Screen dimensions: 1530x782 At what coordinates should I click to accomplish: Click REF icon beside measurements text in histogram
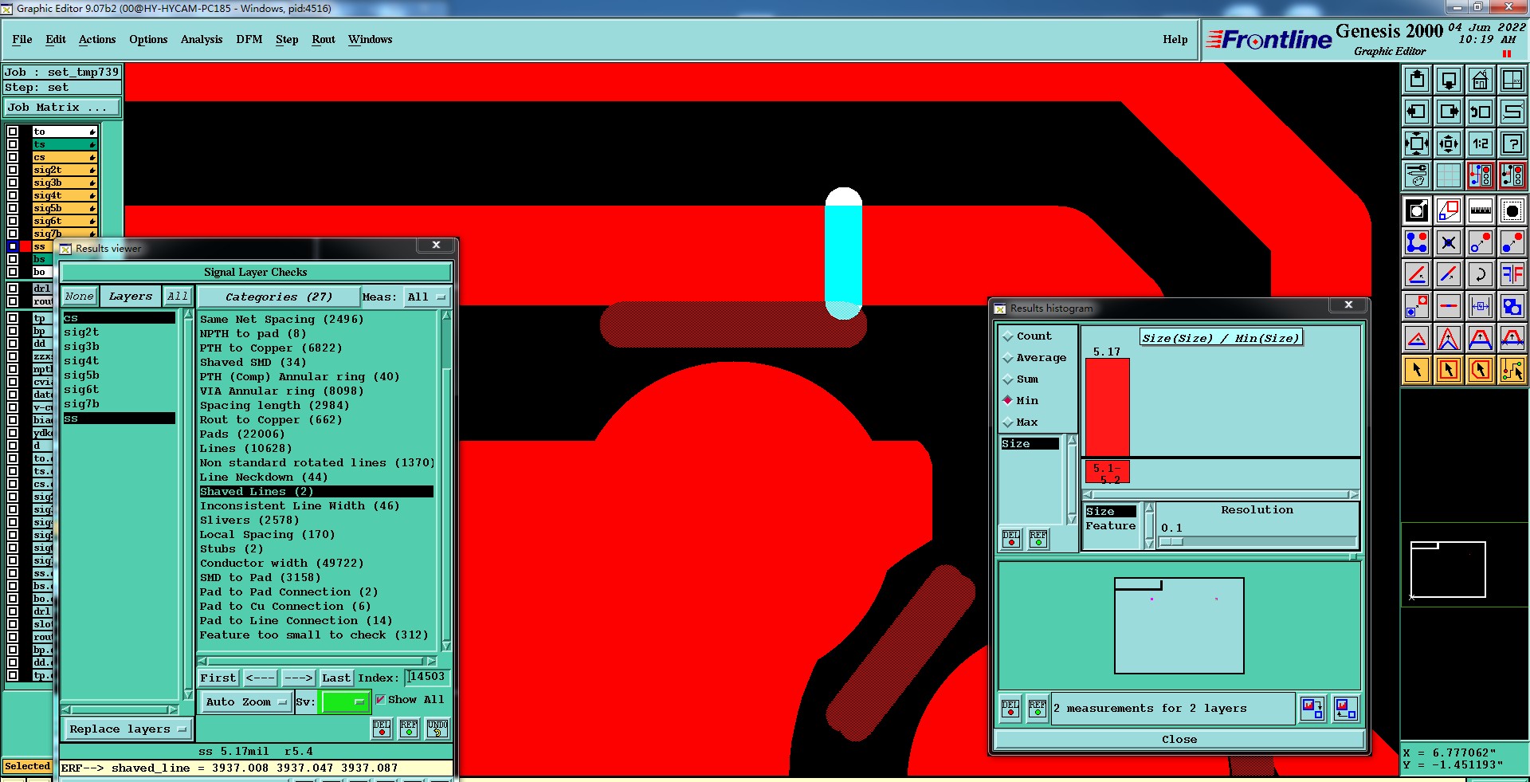point(1037,708)
